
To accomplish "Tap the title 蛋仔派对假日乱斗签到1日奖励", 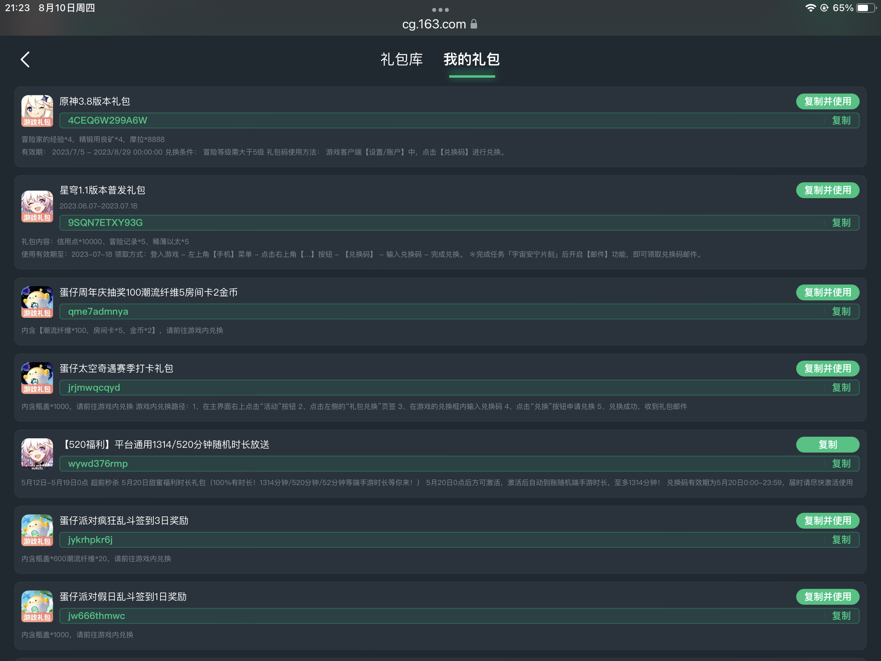I will coord(123,597).
